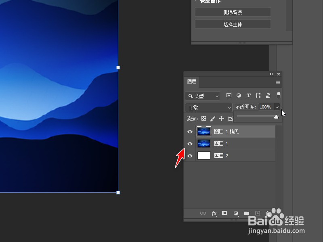Select the 图层 1 拷贝 layer thumbnail

[204, 131]
